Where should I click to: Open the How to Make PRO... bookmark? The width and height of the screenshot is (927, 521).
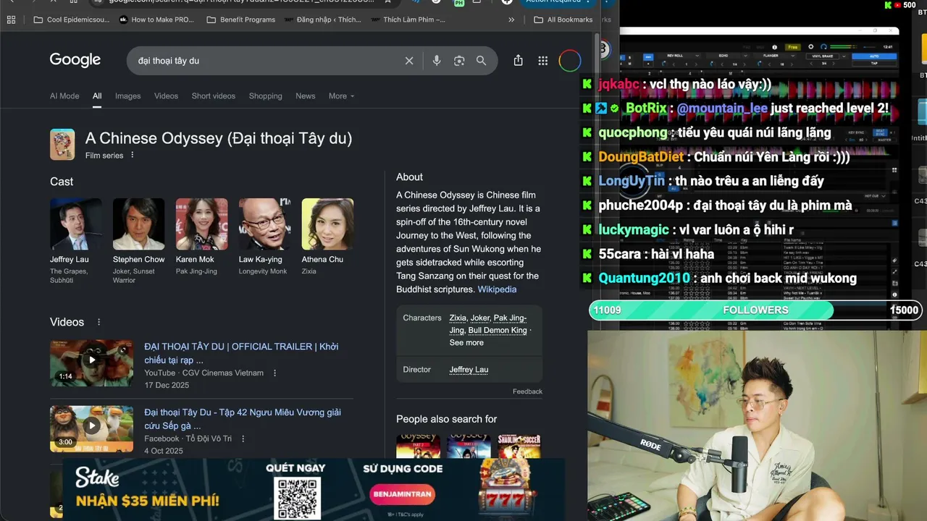[156, 20]
